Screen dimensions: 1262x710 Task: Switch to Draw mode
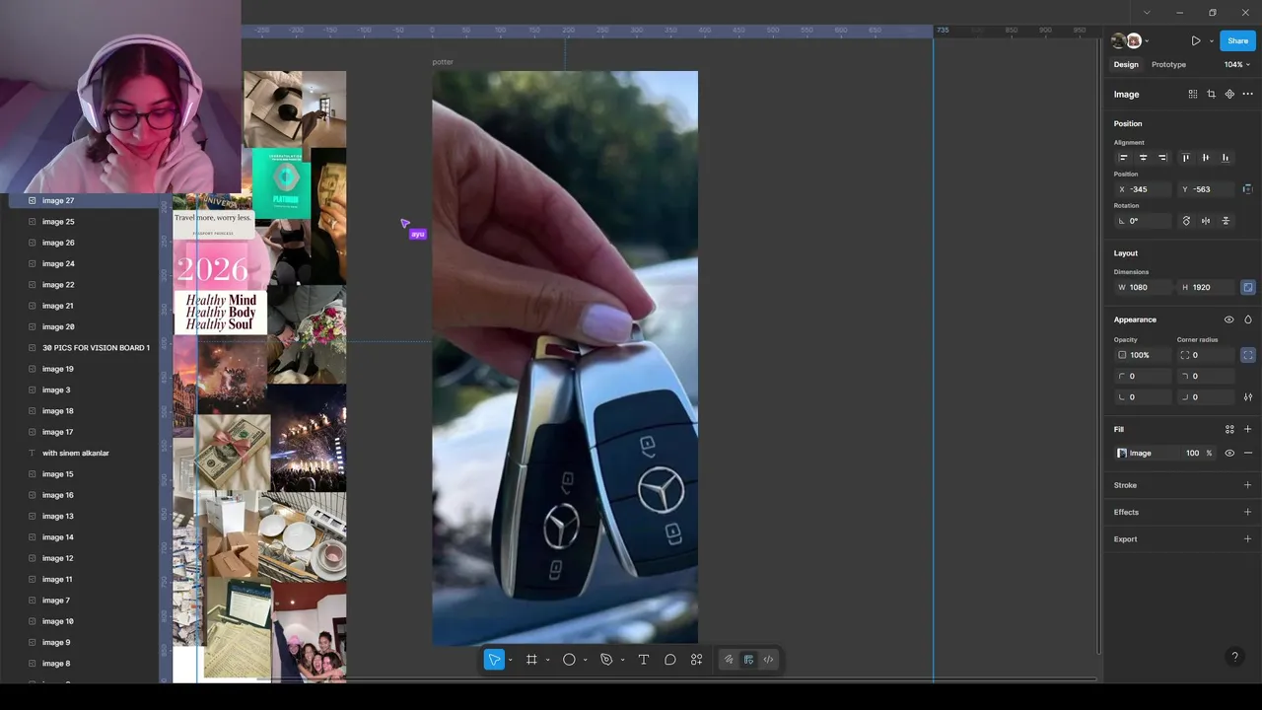coord(729,660)
